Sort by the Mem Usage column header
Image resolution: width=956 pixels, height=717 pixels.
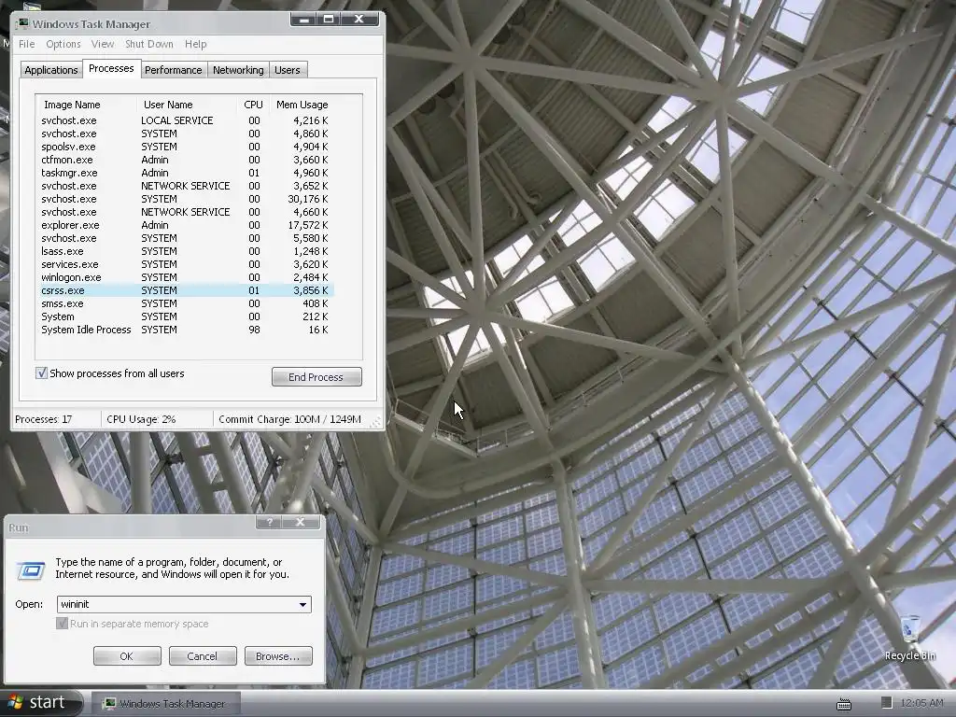coord(302,105)
